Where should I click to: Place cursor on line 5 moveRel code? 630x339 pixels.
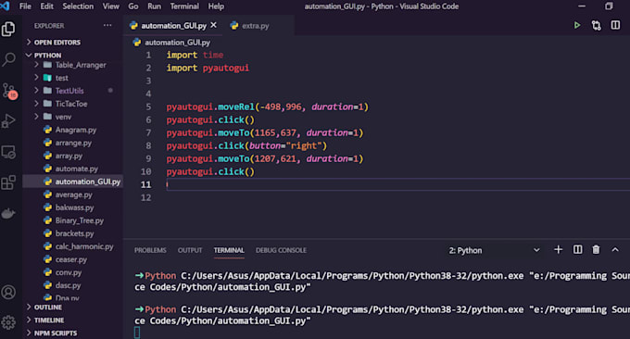267,107
